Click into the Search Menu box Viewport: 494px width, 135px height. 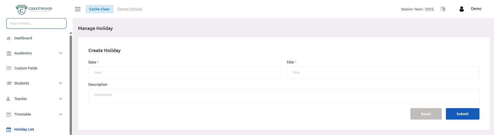[36, 23]
